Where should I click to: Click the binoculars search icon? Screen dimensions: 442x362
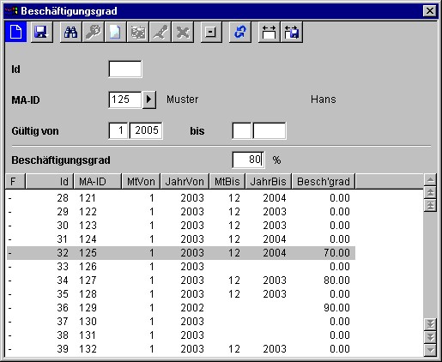point(70,32)
